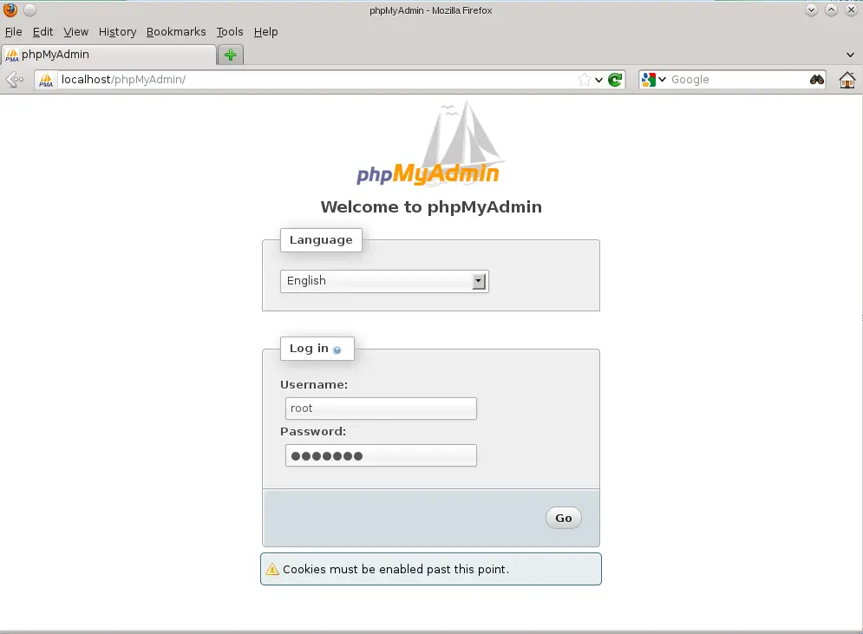The height and width of the screenshot is (634, 863).
Task: Click 'Cookies must be enabled past this point.' text
Action: (x=396, y=569)
